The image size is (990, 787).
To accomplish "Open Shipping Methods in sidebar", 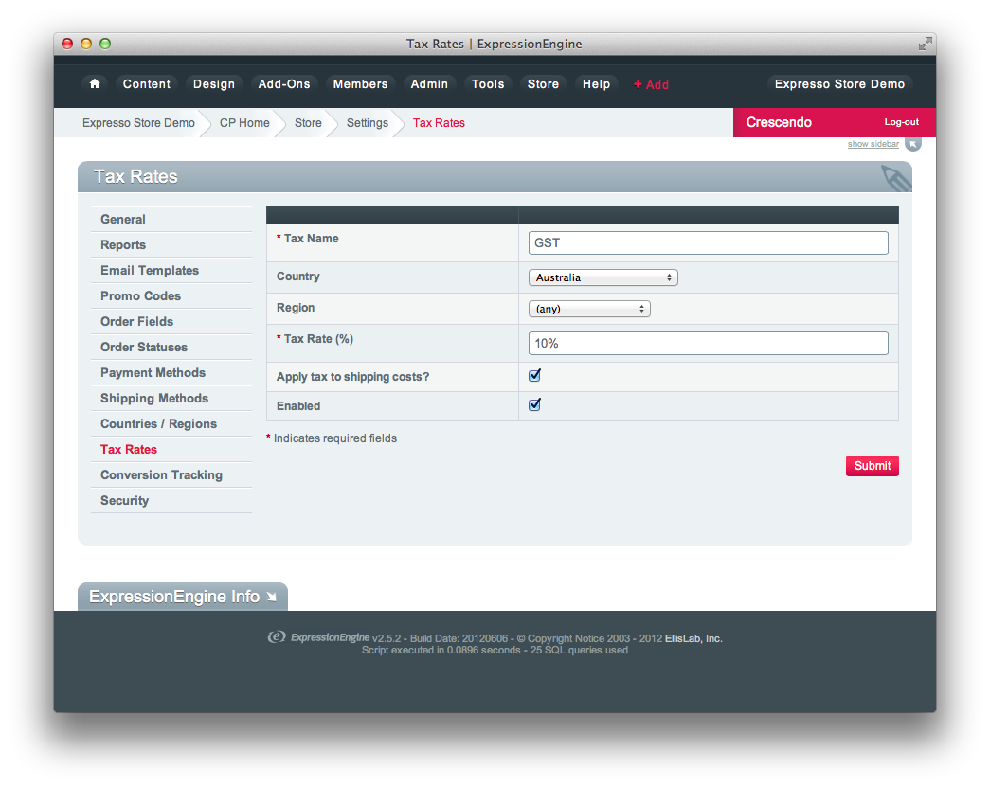I will [171, 398].
